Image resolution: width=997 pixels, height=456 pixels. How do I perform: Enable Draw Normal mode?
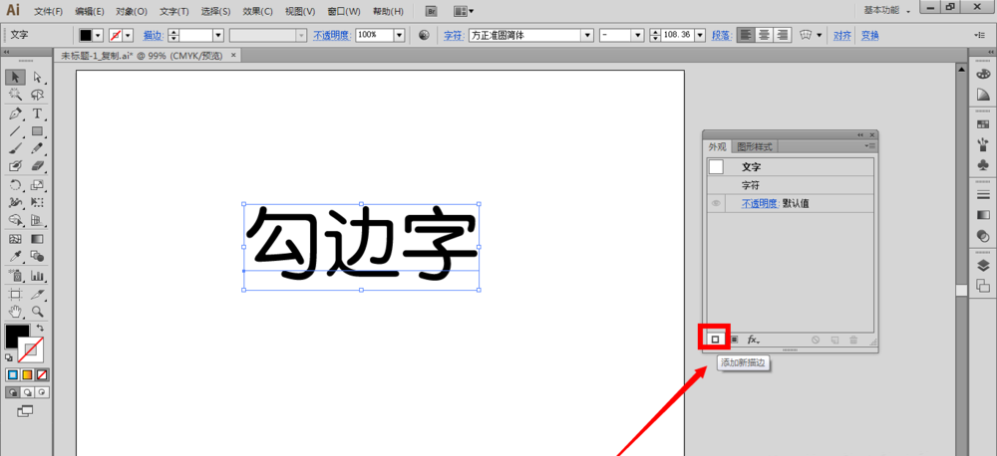pos(12,392)
